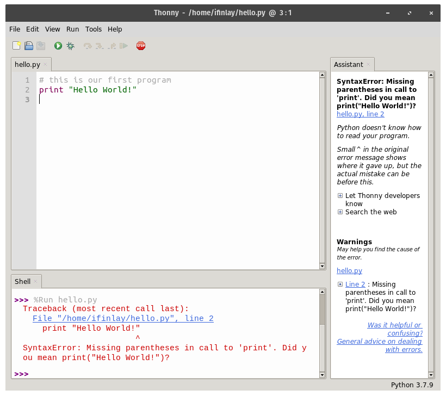Click the empty Shell prompt line
446x396 pixels.
pos(165,374)
